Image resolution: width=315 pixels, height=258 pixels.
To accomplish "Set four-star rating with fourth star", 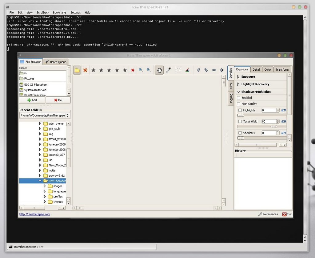I will 117,70.
